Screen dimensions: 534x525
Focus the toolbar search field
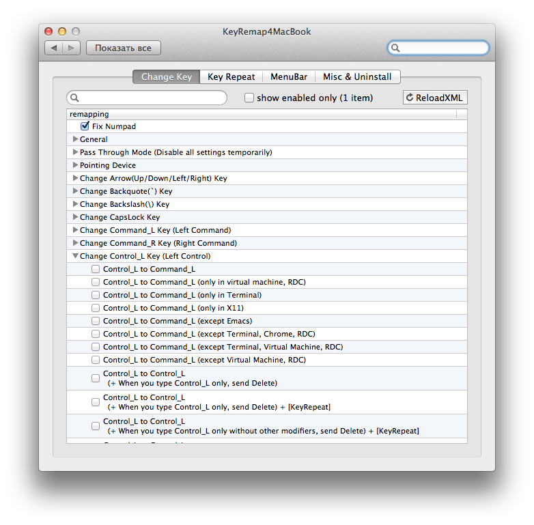438,48
